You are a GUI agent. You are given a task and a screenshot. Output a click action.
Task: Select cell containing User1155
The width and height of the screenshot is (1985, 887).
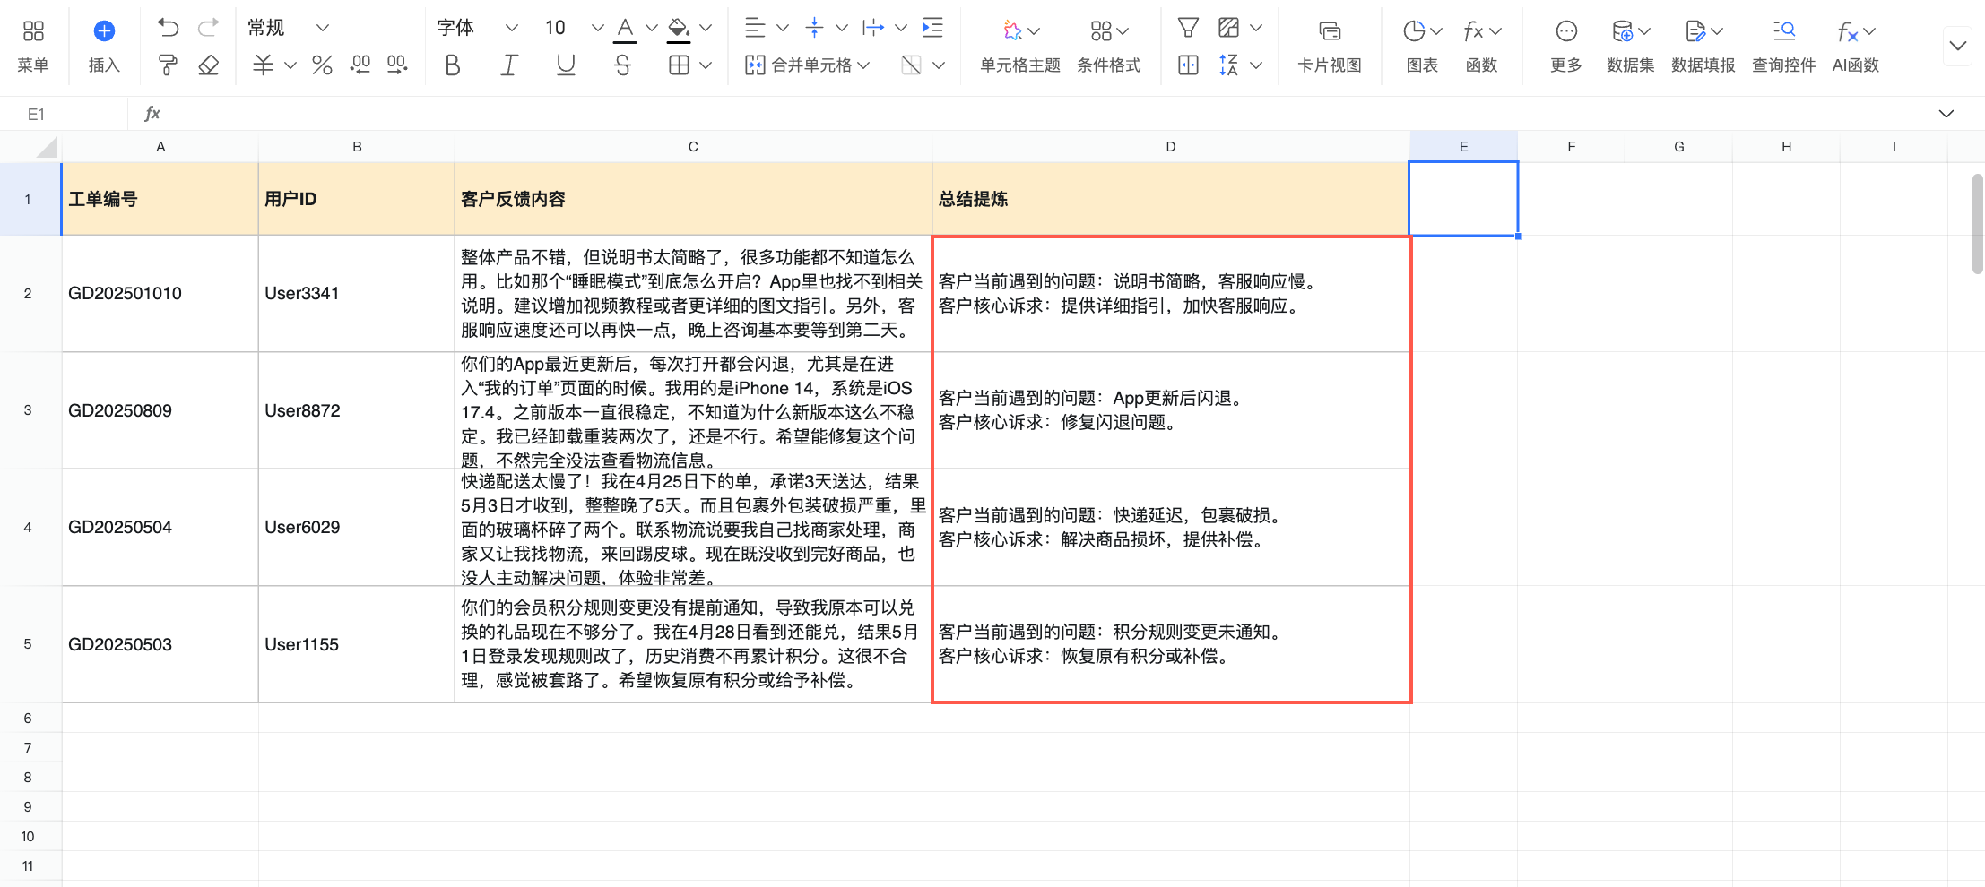coord(357,644)
